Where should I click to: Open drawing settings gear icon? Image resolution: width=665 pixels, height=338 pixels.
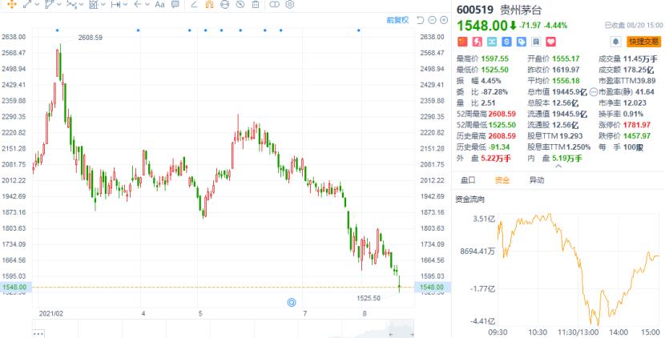(x=289, y=5)
